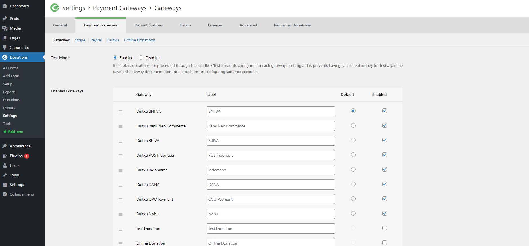Uncheck Enabled for Duitku Indomaret
Viewport: 529px width, 246px height.
coord(385,169)
